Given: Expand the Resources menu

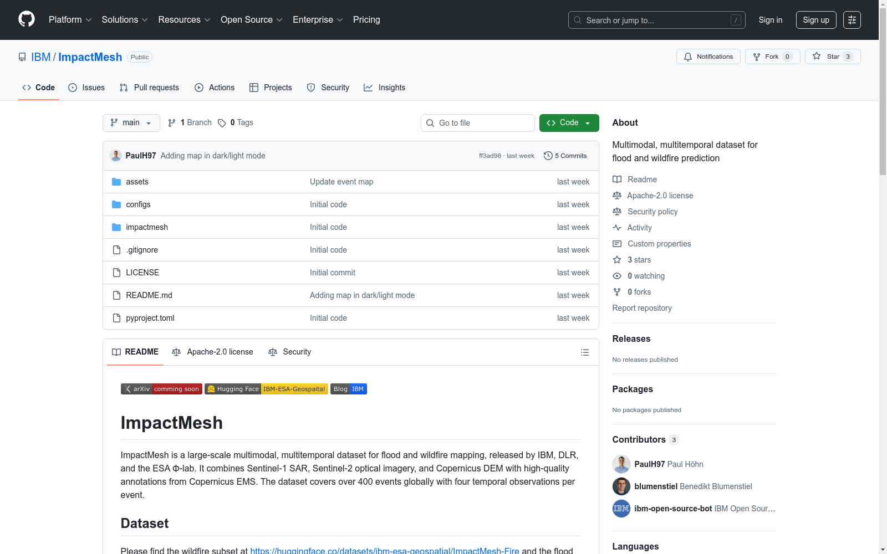Looking at the screenshot, I should point(185,20).
